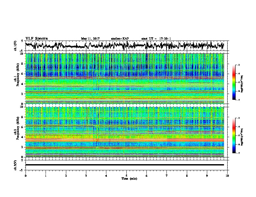Click the "-3" tick on ch.1 color bar
This screenshot has height=197, width=256.
pos(239,65)
